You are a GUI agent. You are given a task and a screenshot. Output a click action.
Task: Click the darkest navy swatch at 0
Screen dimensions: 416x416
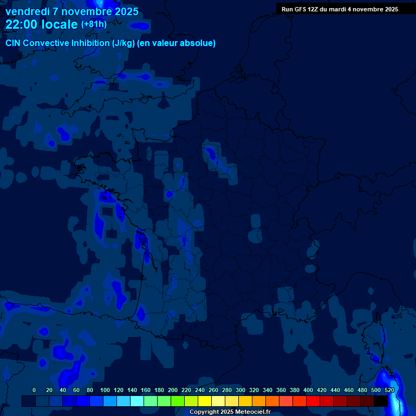tap(29, 401)
